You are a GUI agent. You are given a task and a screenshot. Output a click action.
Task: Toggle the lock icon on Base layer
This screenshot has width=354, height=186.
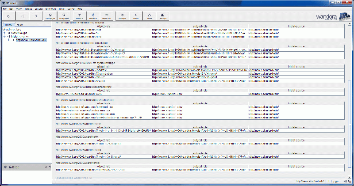(x=10, y=167)
